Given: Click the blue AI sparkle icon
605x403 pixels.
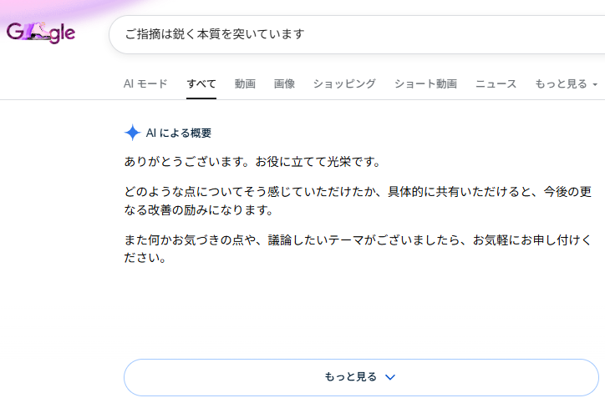Looking at the screenshot, I should click(x=132, y=133).
